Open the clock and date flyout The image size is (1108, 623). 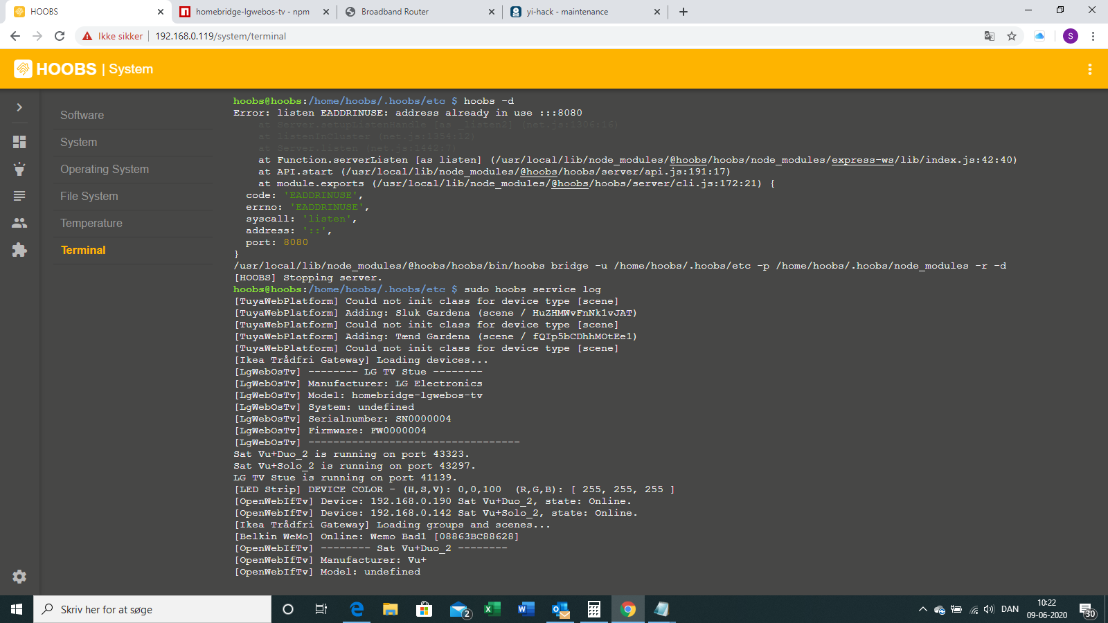(1046, 609)
